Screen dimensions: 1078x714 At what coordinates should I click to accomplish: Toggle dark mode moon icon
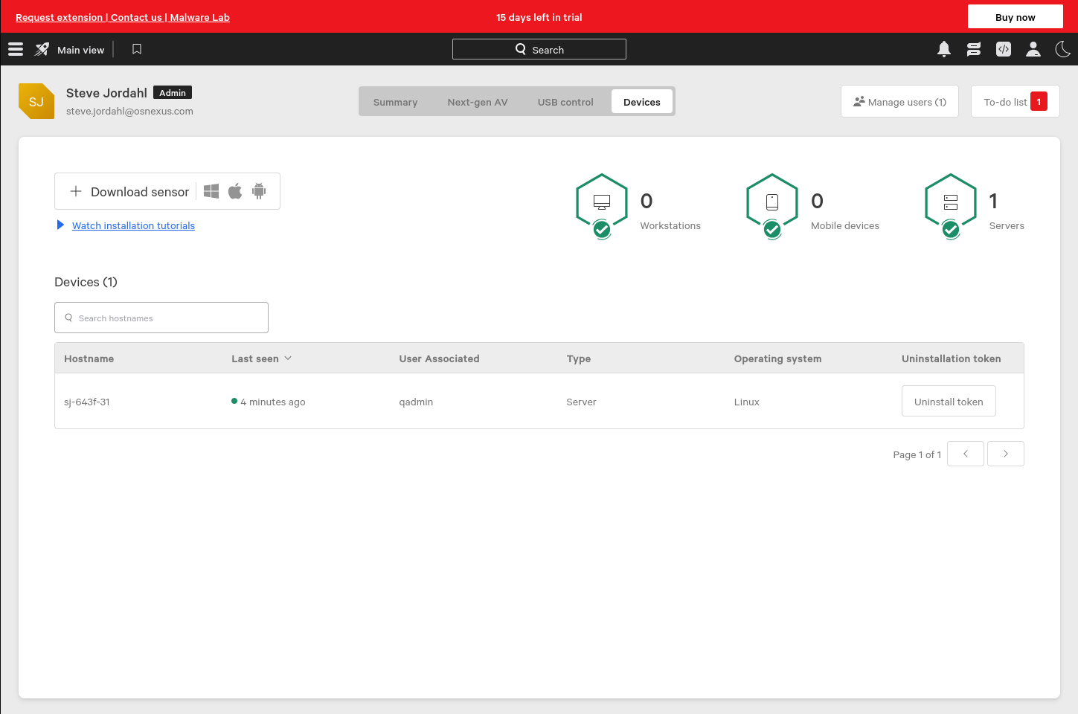click(1063, 49)
